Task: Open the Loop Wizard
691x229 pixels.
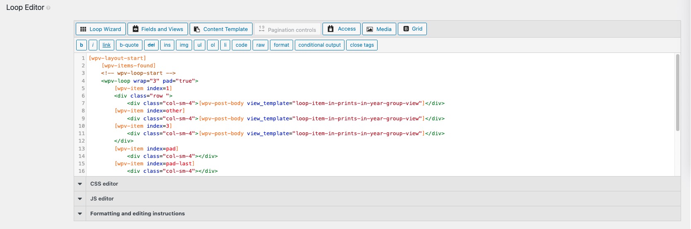Action: click(101, 29)
